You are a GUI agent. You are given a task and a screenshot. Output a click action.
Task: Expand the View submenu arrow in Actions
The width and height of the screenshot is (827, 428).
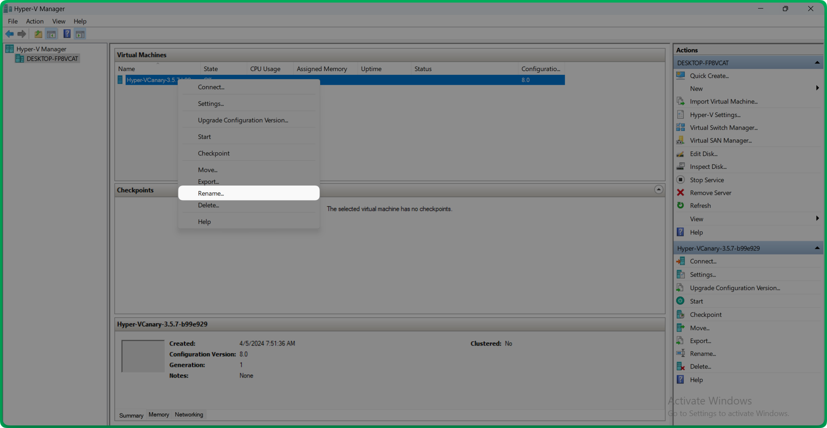pyautogui.click(x=817, y=218)
